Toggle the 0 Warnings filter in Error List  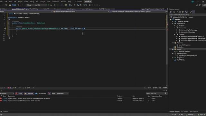(29, 93)
